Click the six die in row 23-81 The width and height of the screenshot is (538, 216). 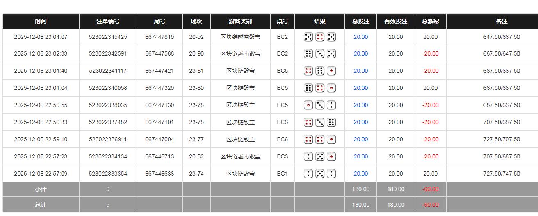pos(320,71)
